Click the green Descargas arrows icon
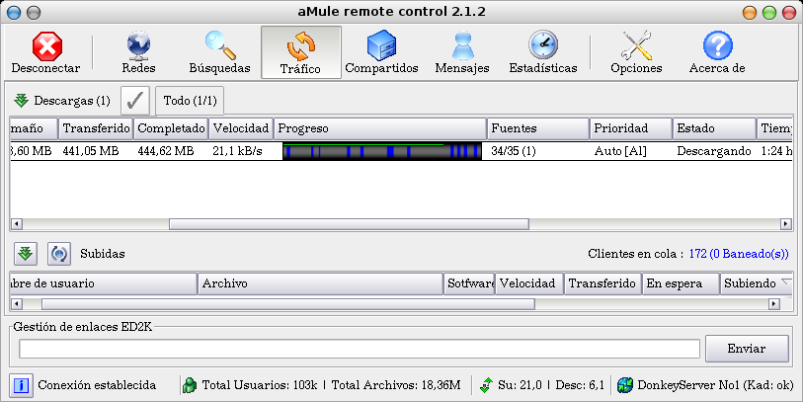803x402 pixels. click(21, 101)
